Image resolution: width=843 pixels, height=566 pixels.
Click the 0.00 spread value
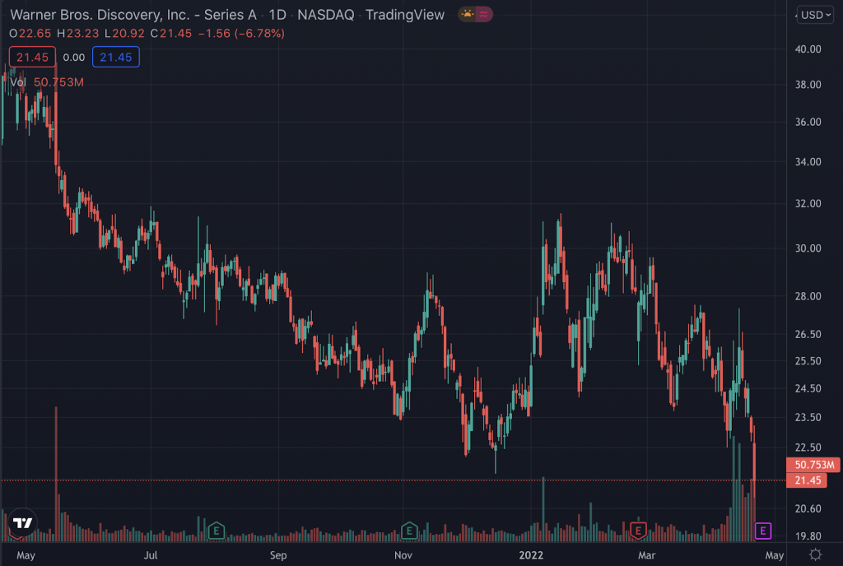click(73, 58)
